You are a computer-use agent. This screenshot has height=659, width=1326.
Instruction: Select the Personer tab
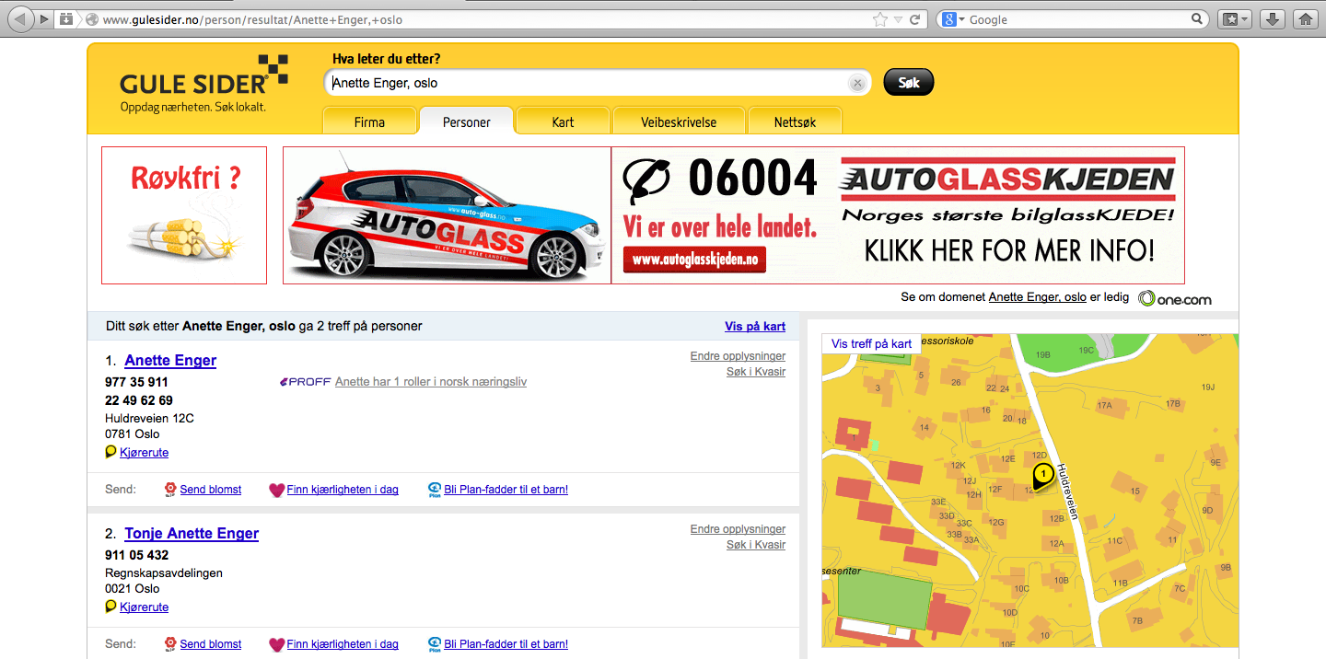click(x=467, y=121)
